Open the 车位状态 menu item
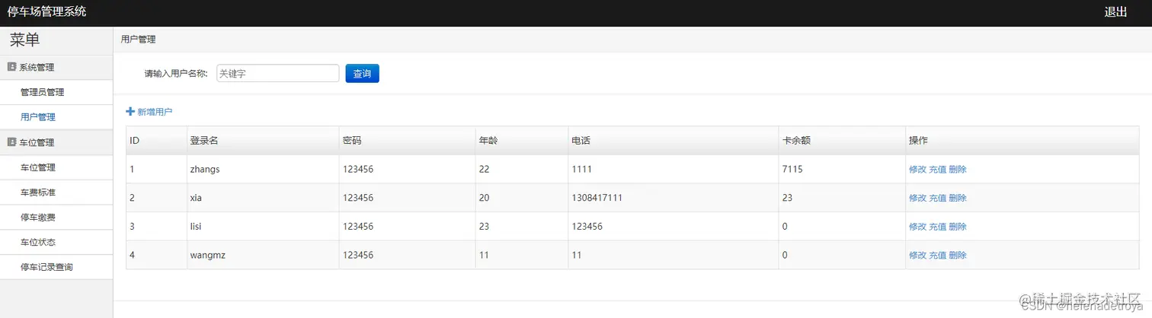 point(56,242)
